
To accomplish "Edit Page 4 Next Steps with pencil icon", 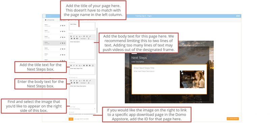I will (x=61, y=43).
